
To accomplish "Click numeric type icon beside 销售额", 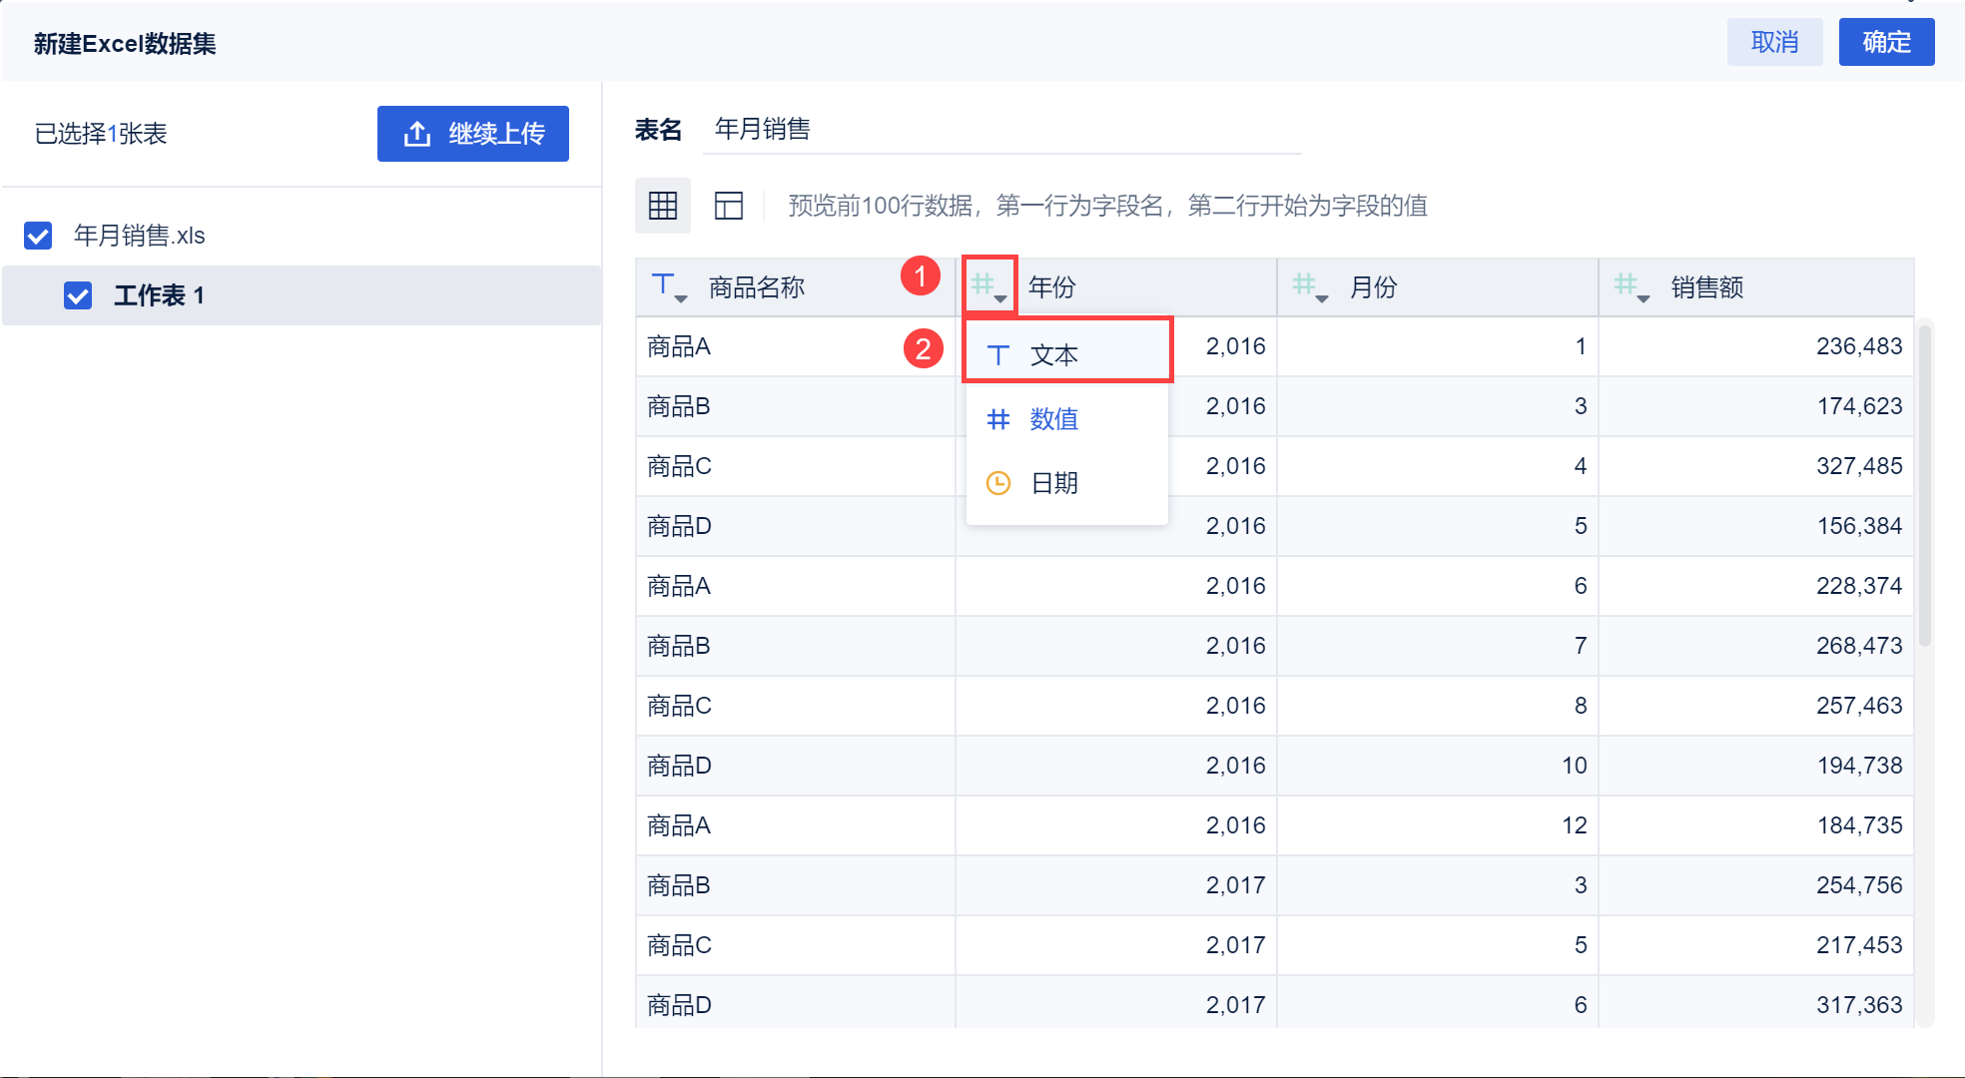I will point(1630,287).
